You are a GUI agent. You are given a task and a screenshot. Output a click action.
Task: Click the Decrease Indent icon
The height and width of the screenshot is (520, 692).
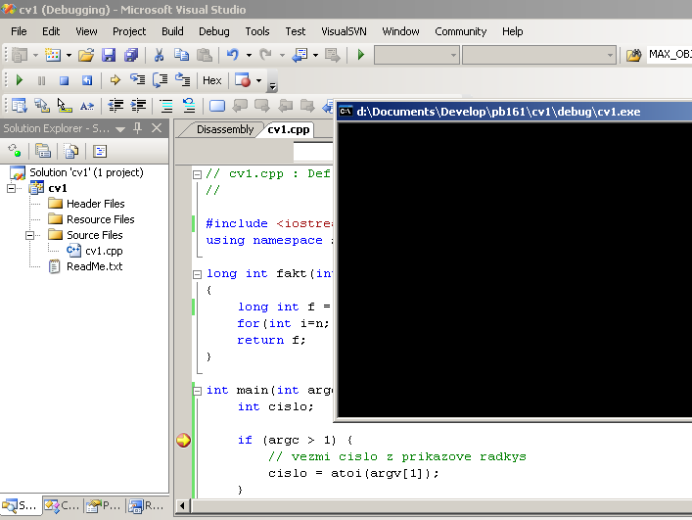115,106
